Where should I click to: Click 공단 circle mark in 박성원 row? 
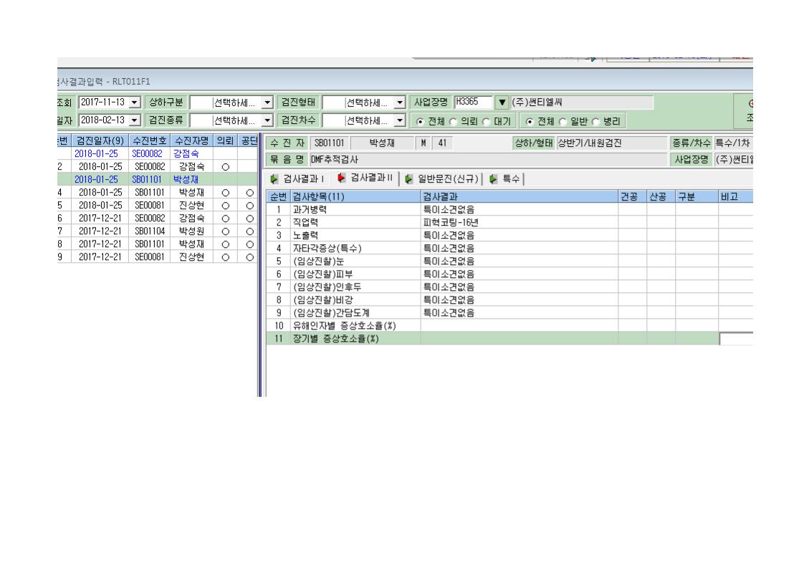249,231
